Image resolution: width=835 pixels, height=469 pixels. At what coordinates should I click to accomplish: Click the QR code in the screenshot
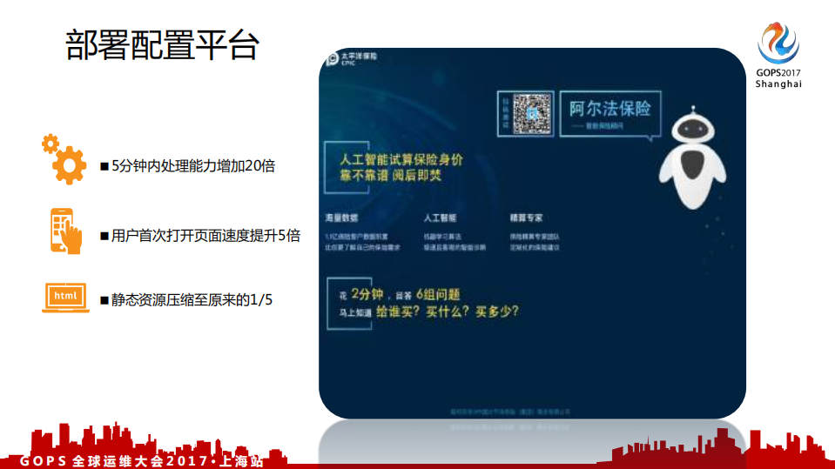[x=531, y=114]
